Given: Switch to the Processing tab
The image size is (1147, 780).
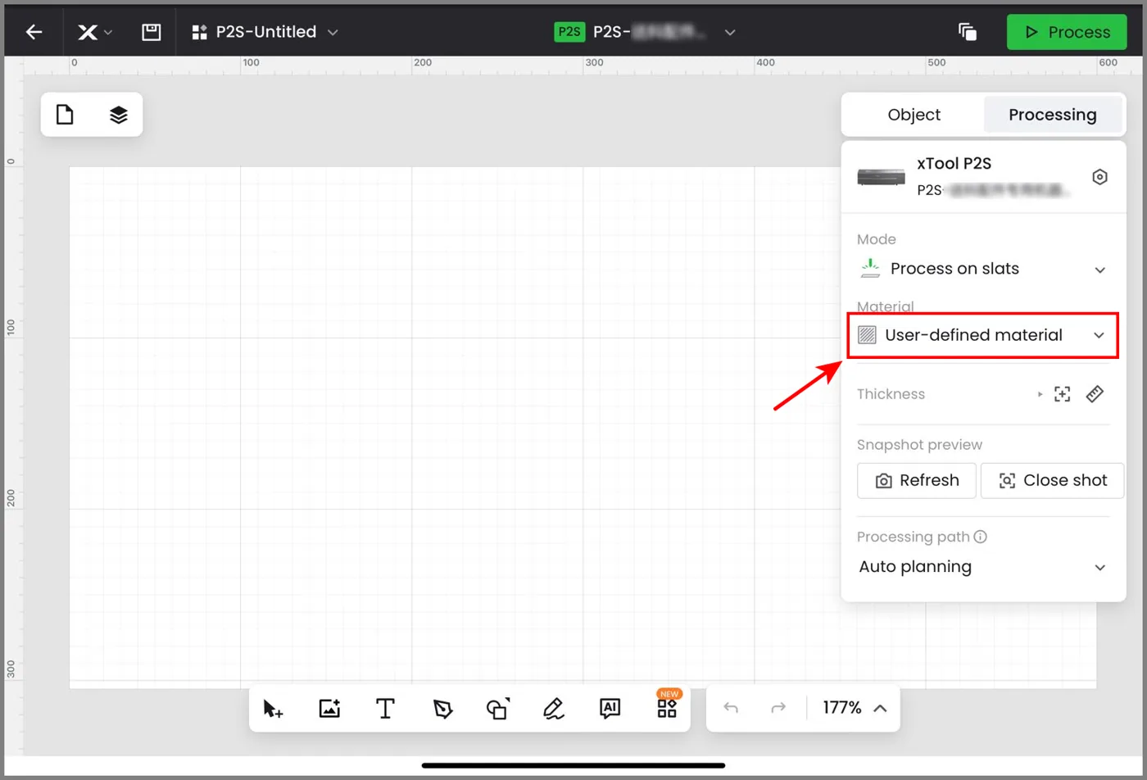Looking at the screenshot, I should click(x=1053, y=116).
